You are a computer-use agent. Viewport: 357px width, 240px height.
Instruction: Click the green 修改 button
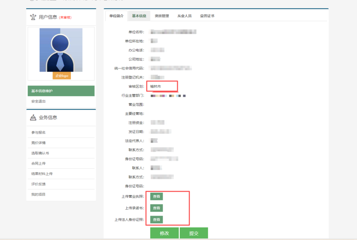click(x=164, y=233)
